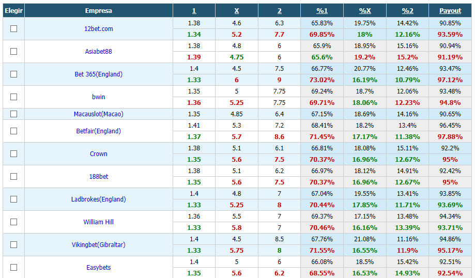Click Ladbrokes payout value 93.69%
475x278 pixels.
coord(450,205)
